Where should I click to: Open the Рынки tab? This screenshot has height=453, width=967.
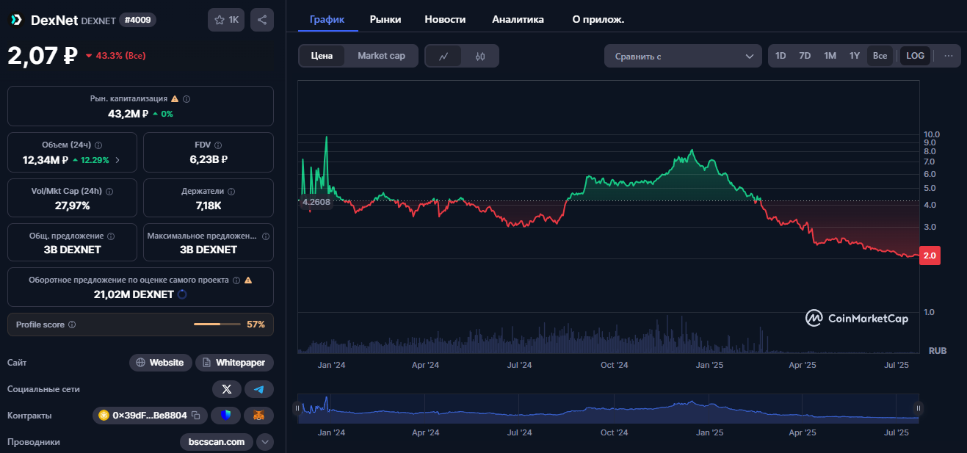click(x=385, y=19)
